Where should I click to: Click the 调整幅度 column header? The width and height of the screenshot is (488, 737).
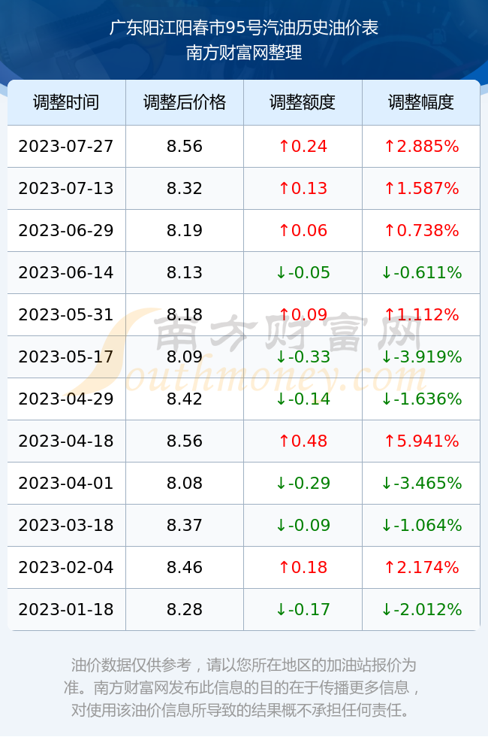[421, 102]
